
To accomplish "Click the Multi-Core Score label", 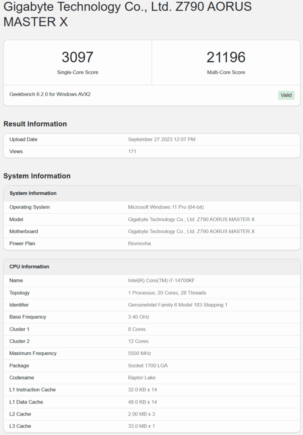I will (226, 72).
